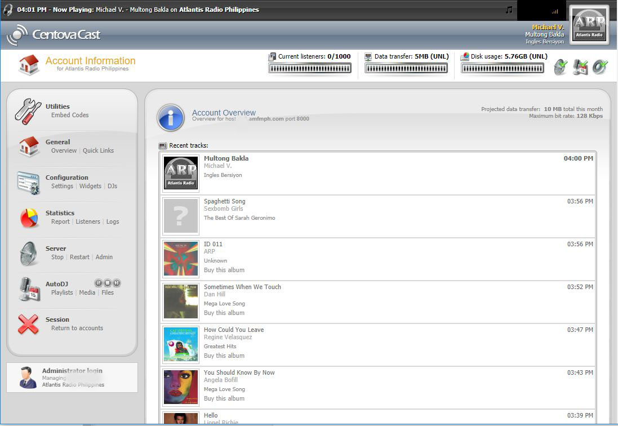Stop AutoDJ with the square stop control
The image size is (618, 426).
pyautogui.click(x=108, y=283)
